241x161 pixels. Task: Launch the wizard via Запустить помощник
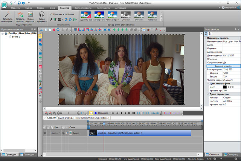pos(7,16)
